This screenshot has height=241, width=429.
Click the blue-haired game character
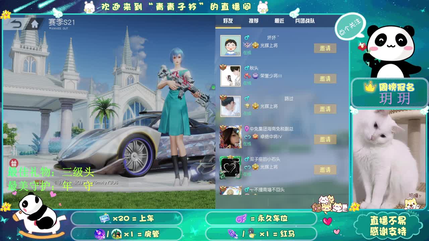177,117
